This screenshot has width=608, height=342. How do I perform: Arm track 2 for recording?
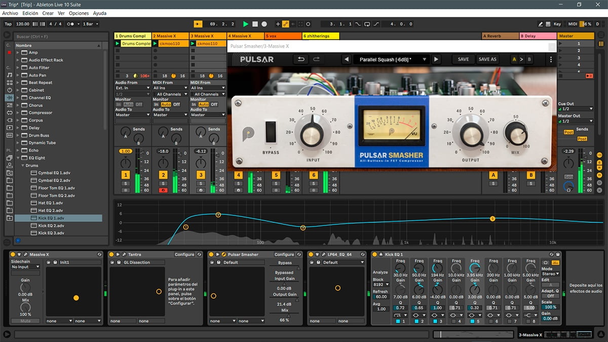point(163,190)
